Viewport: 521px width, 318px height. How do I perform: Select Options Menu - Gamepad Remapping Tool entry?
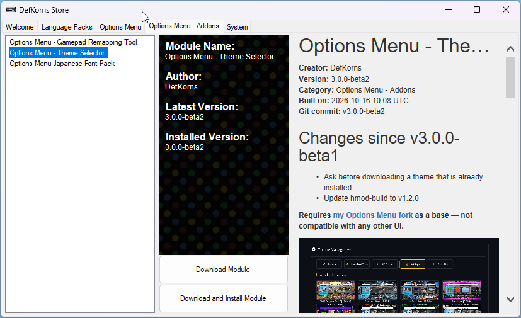(73, 42)
